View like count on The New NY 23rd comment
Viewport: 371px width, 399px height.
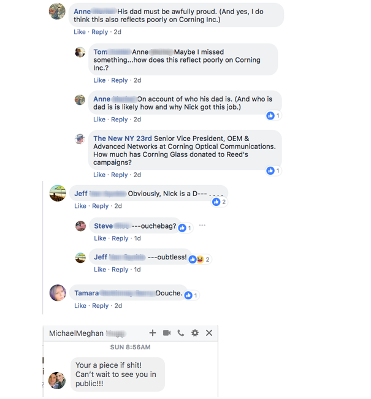pyautogui.click(x=273, y=170)
